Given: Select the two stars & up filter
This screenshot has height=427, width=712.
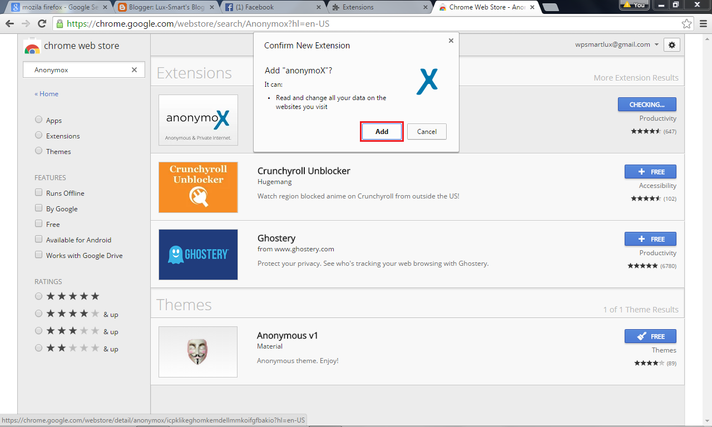Looking at the screenshot, I should pos(38,348).
